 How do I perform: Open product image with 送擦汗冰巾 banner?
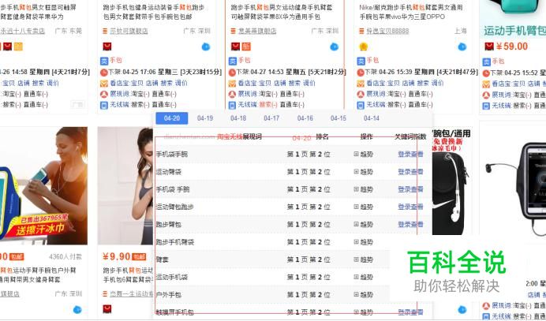[x=44, y=186]
